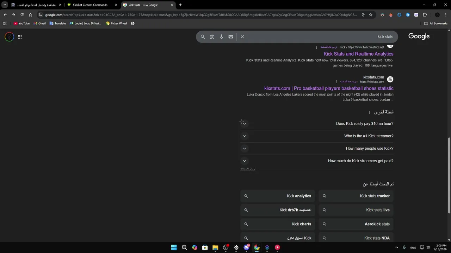Open three-dot options for twitchmetrics result
Image resolution: width=451 pixels, height=253 pixels.
coord(316,47)
